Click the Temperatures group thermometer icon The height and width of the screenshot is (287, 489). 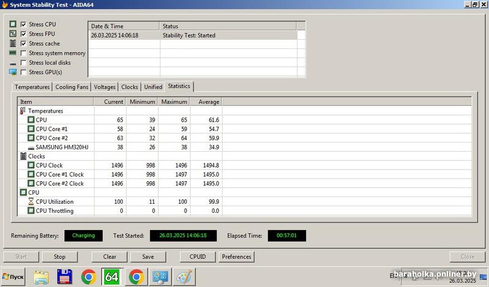point(23,111)
